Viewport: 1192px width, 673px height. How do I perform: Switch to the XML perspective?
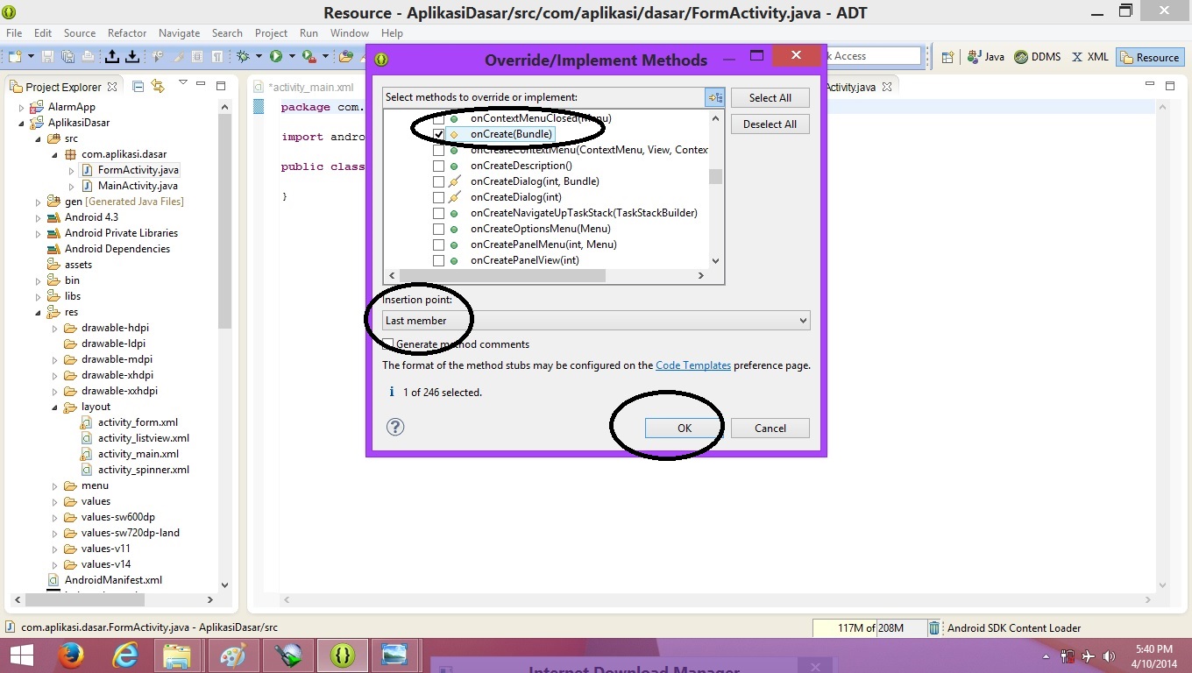tap(1090, 57)
